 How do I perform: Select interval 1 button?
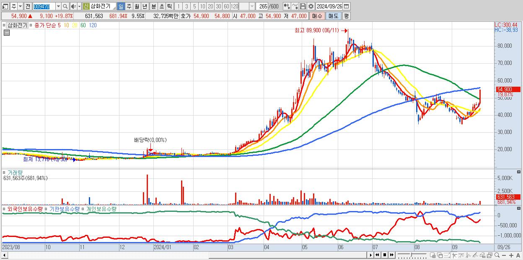[179, 6]
